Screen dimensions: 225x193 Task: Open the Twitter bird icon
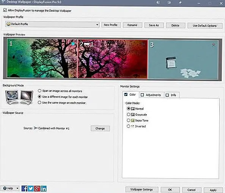(31, 188)
